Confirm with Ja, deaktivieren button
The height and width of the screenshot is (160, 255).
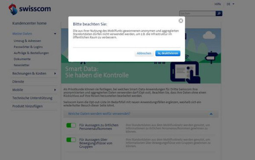[x=168, y=53]
